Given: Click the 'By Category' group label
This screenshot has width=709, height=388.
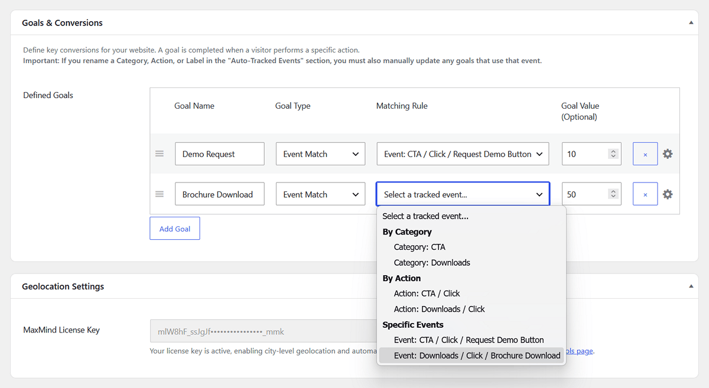Looking at the screenshot, I should coord(407,232).
